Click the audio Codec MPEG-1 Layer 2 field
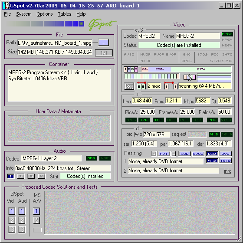The image size is (243, 243). (x=51, y=158)
